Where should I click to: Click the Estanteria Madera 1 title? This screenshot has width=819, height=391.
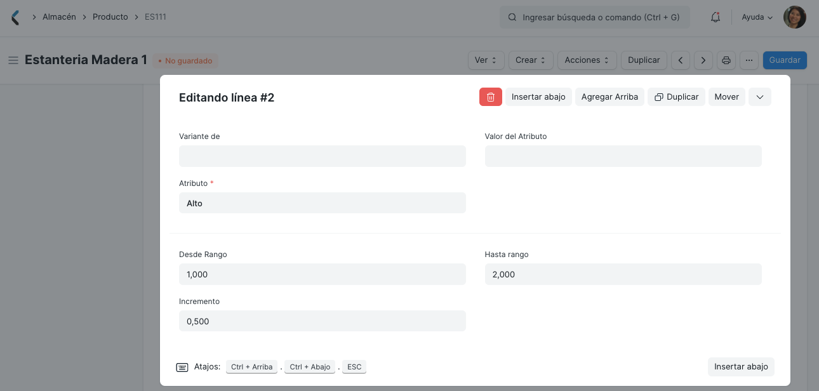86,60
